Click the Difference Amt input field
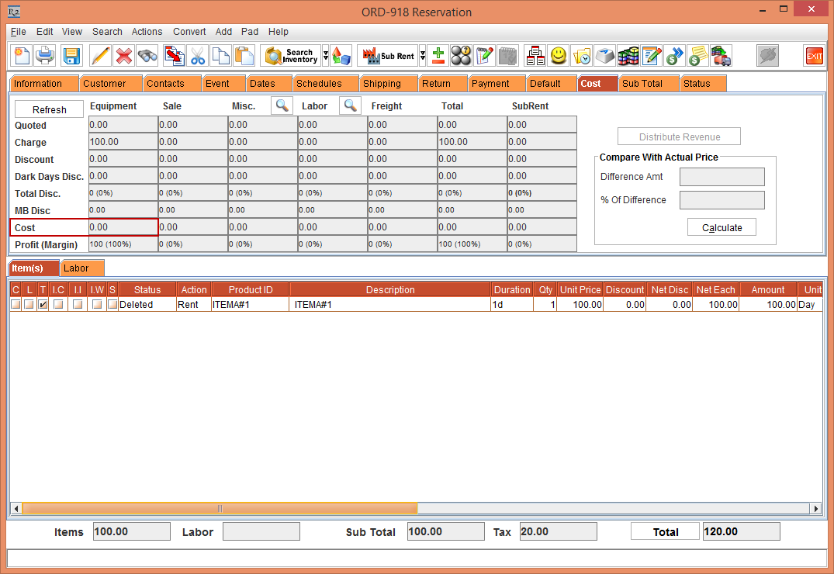Screen dimensions: 834x574 coord(722,177)
